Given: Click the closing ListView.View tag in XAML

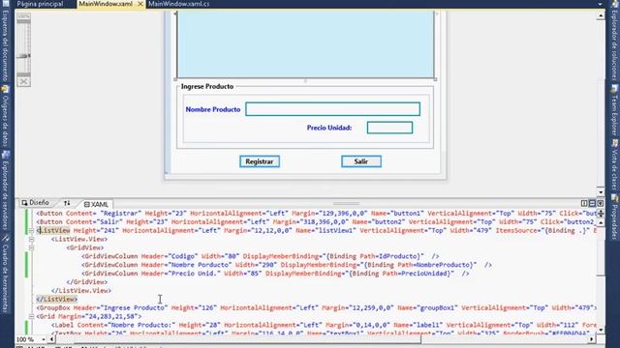Looking at the screenshot, I should pyautogui.click(x=81, y=291).
